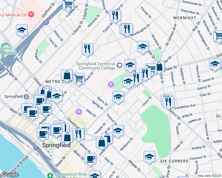Viewport: 222px width, 178px height.
Task: Select the I-291 highway shield
Action: 46,22
